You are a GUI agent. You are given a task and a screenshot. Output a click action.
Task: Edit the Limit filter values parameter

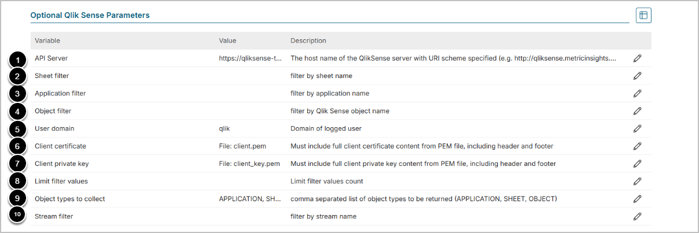pyautogui.click(x=637, y=181)
